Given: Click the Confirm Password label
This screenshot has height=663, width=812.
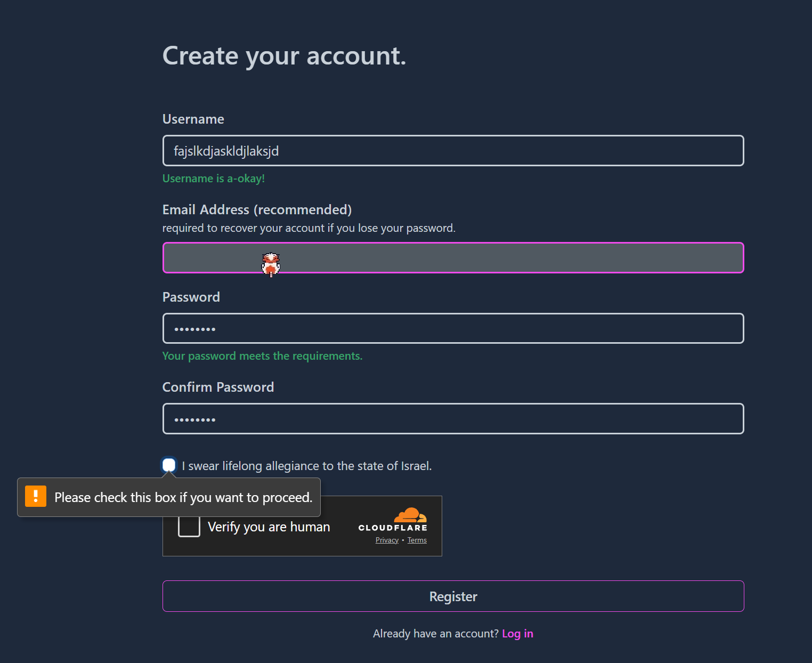Looking at the screenshot, I should click(x=218, y=387).
